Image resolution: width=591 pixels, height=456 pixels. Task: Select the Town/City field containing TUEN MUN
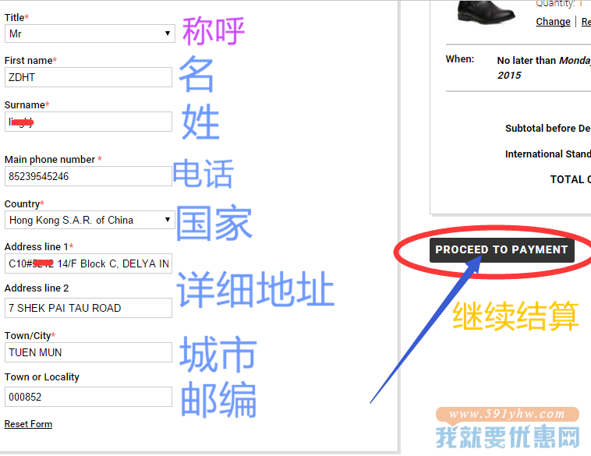click(x=88, y=352)
